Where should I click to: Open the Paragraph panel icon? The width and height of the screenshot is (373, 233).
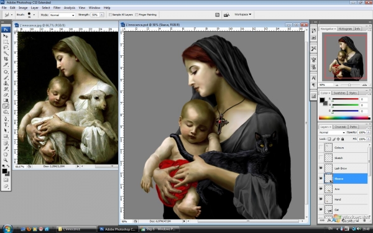tap(313, 85)
